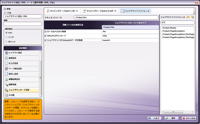Select /Ticket/Media in reference list
Screen dimensions: 200x124
coord(169,28)
